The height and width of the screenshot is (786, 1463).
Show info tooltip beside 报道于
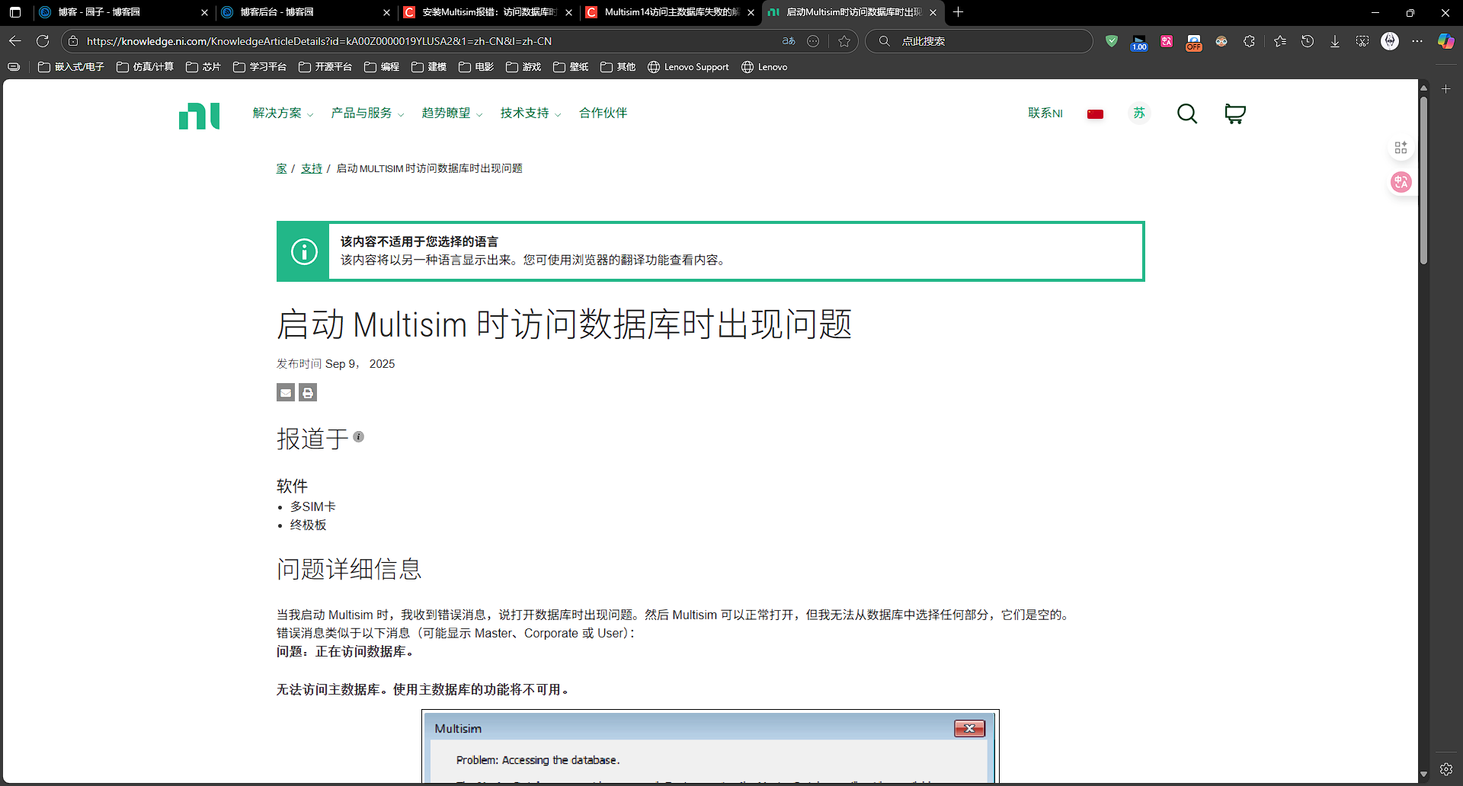click(358, 437)
